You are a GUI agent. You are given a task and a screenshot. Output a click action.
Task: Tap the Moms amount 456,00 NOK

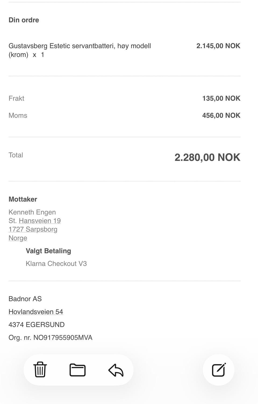pyautogui.click(x=221, y=115)
